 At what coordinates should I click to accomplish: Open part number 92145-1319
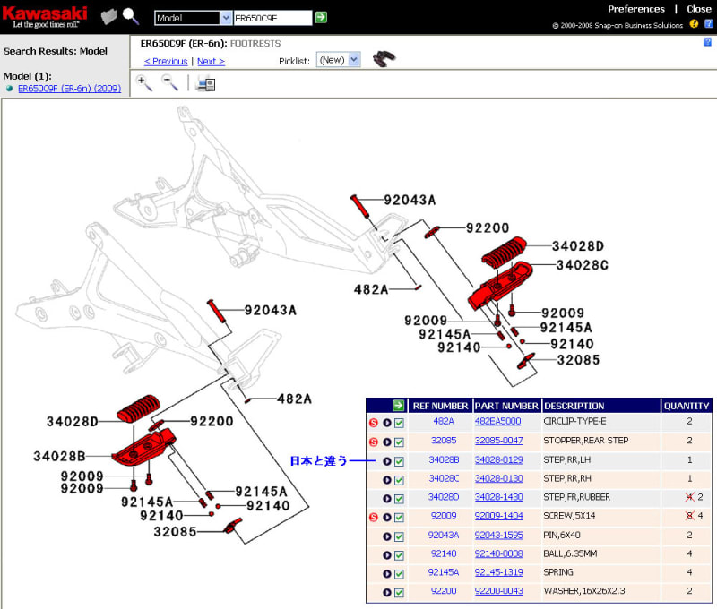[499, 572]
